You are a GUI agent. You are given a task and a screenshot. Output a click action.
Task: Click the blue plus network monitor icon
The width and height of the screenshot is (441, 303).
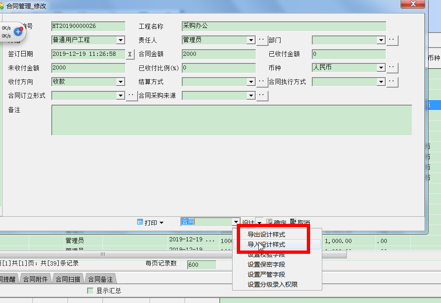[18, 32]
